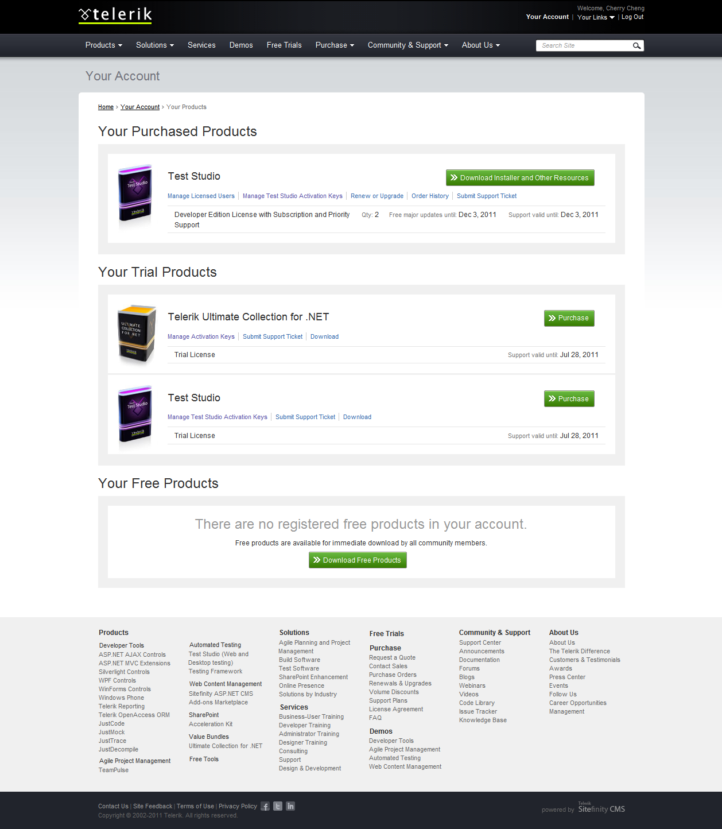Submit Support Ticket for trial Test Studio
The height and width of the screenshot is (829, 722).
coord(305,417)
